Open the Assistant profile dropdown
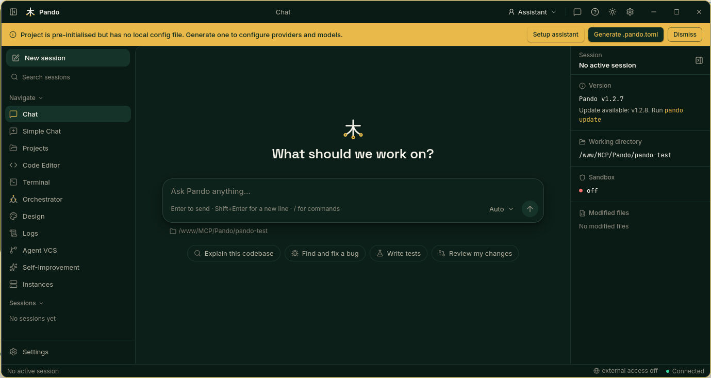 [532, 12]
